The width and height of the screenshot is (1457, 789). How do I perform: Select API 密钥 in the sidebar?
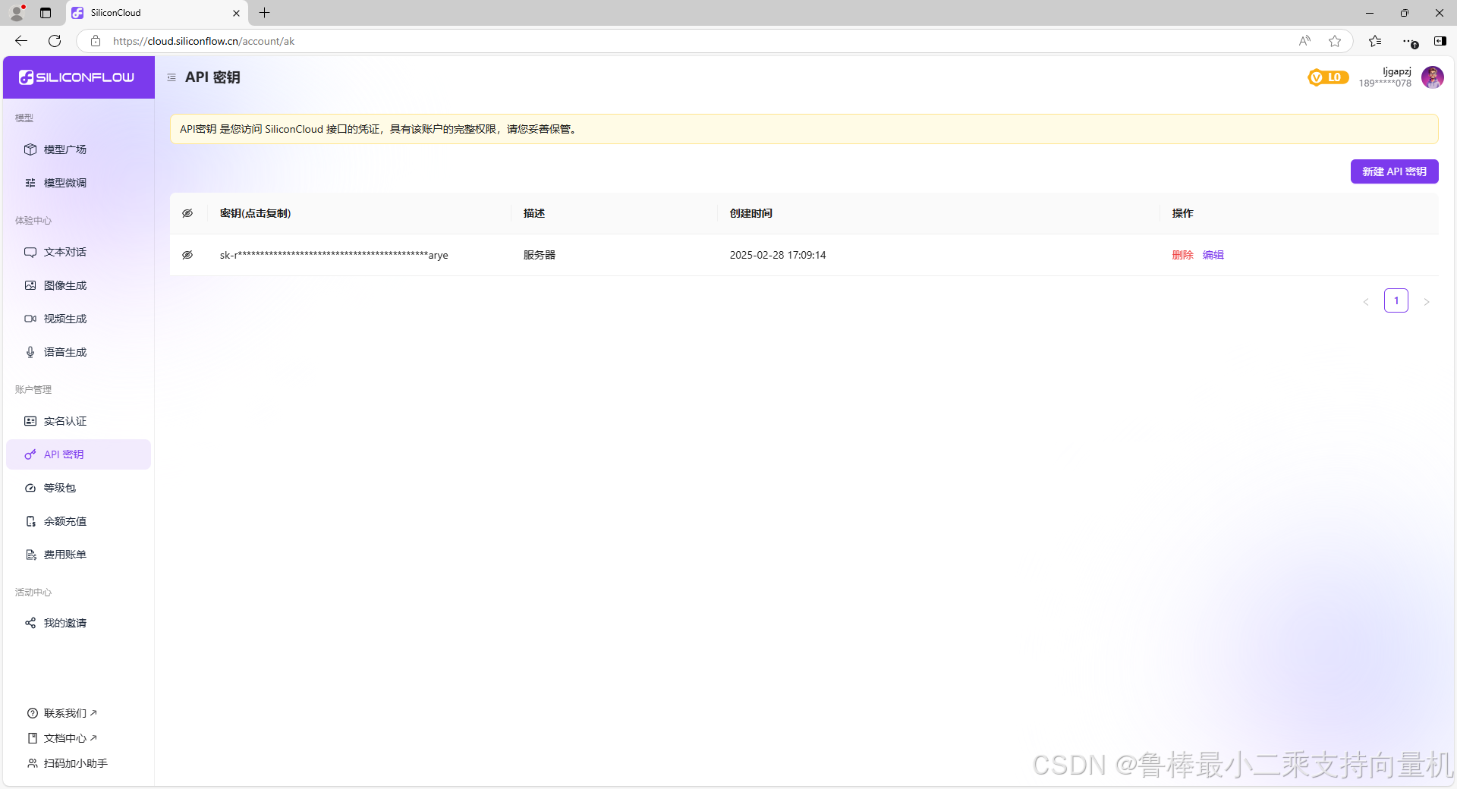78,454
